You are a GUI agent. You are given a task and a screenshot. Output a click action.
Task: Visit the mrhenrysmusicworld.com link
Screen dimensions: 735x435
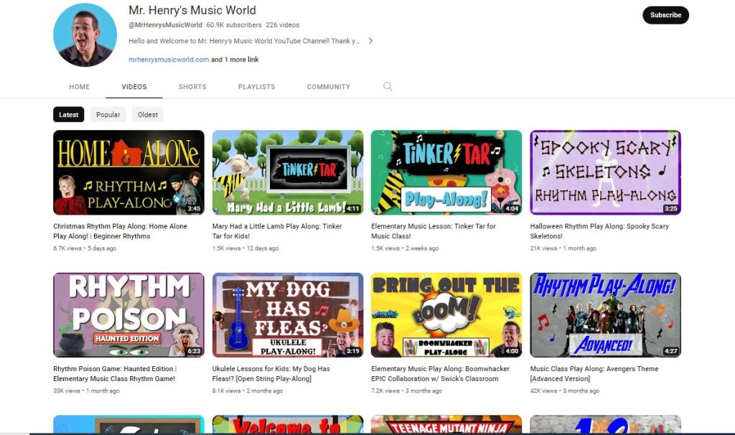pos(169,60)
